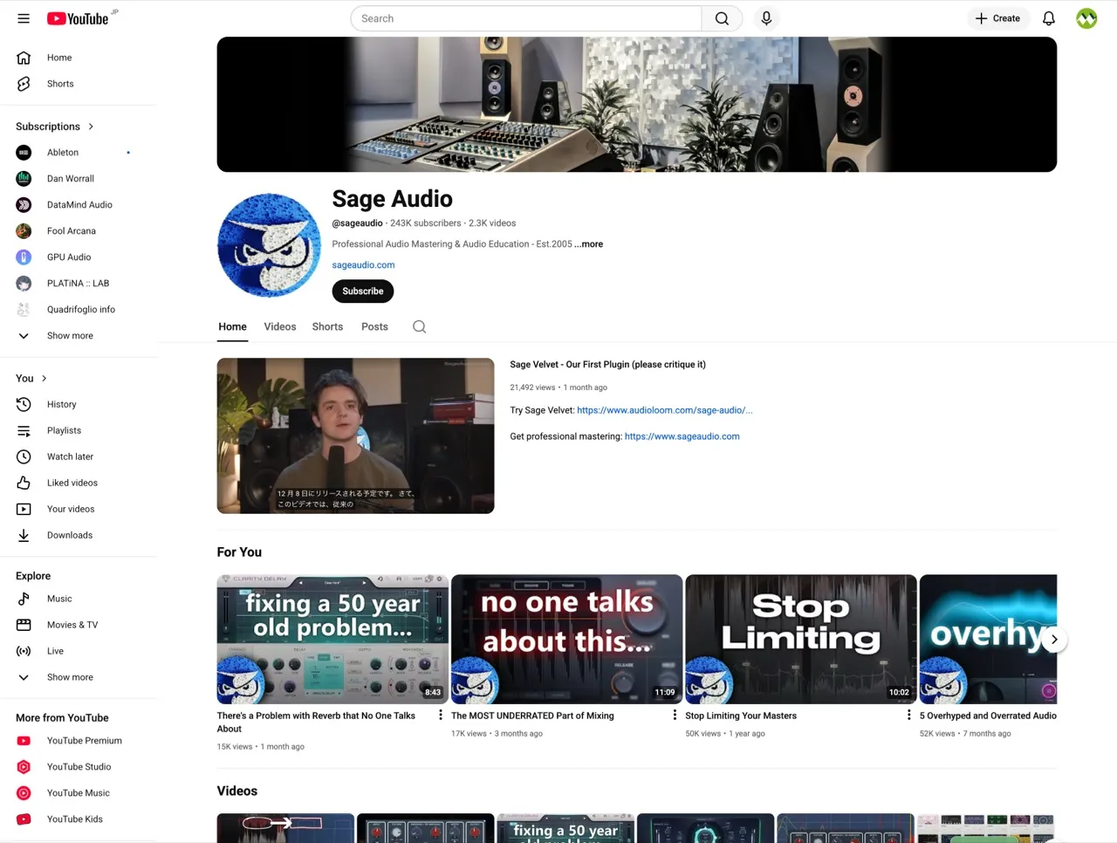Expand Show more under Subscriptions
Viewport: 1117px width, 843px height.
click(70, 335)
